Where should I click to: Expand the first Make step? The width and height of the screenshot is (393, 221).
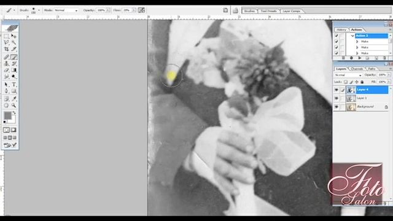(357, 42)
